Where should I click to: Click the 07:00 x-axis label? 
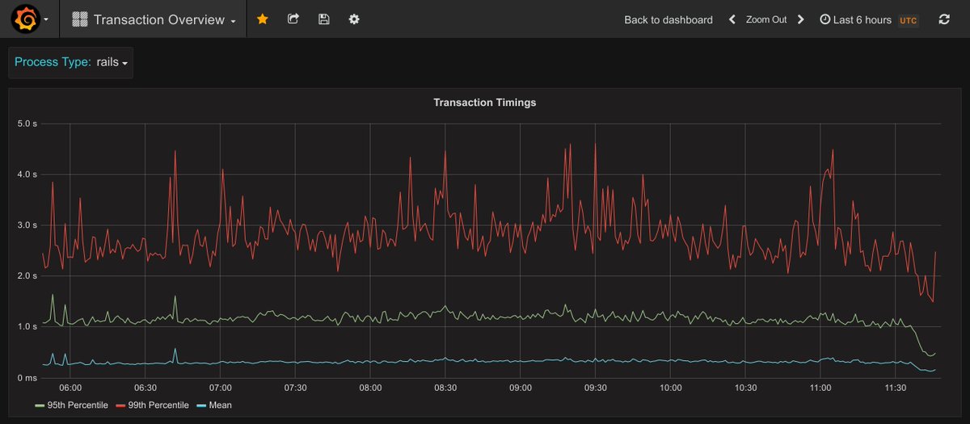point(221,388)
